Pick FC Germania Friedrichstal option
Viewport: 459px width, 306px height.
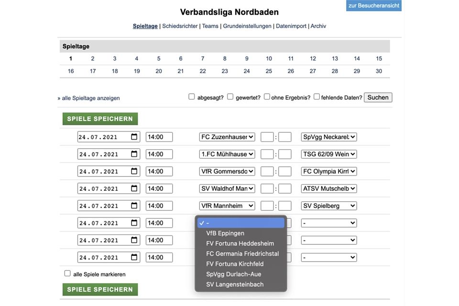coord(242,254)
